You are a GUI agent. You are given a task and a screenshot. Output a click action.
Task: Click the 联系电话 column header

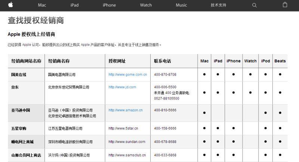(x=163, y=61)
